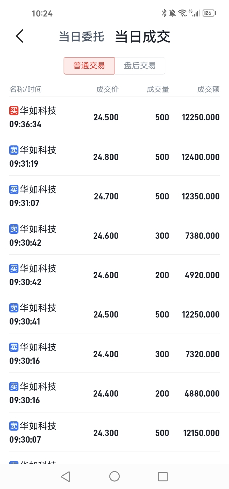Viewport: 229px width, 489px height.
Task: Tap the 成交价 column header
Action: tap(108, 89)
